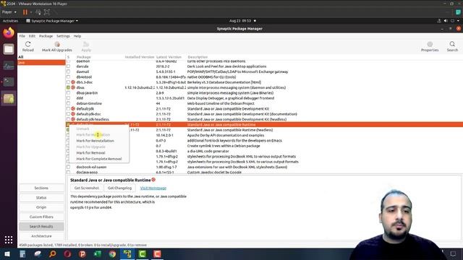This screenshot has width=463, height=260.
Task: Choose Mark for Removal in context menu
Action: (x=90, y=152)
